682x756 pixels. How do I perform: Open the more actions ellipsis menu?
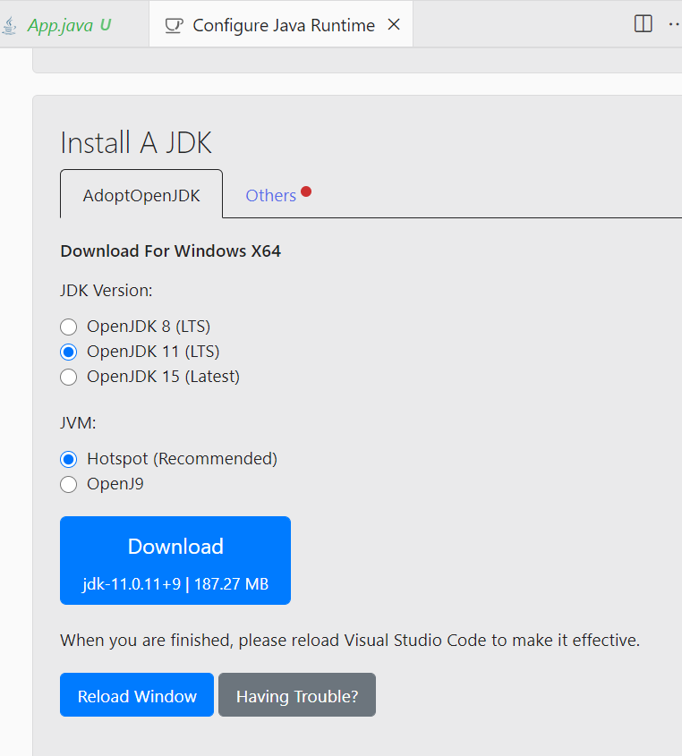click(x=675, y=24)
